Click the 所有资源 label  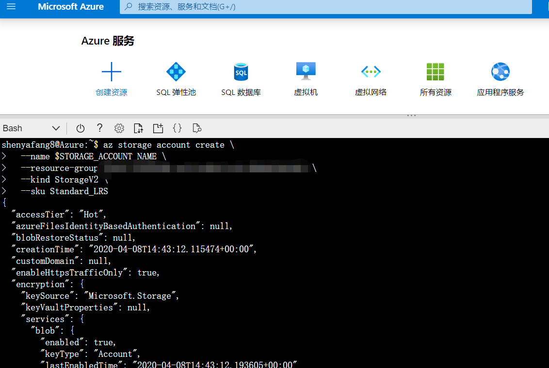pos(436,92)
